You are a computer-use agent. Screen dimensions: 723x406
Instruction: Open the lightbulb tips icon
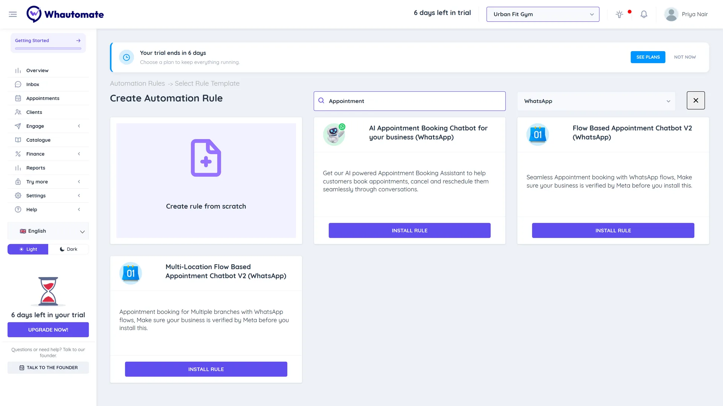pos(619,14)
